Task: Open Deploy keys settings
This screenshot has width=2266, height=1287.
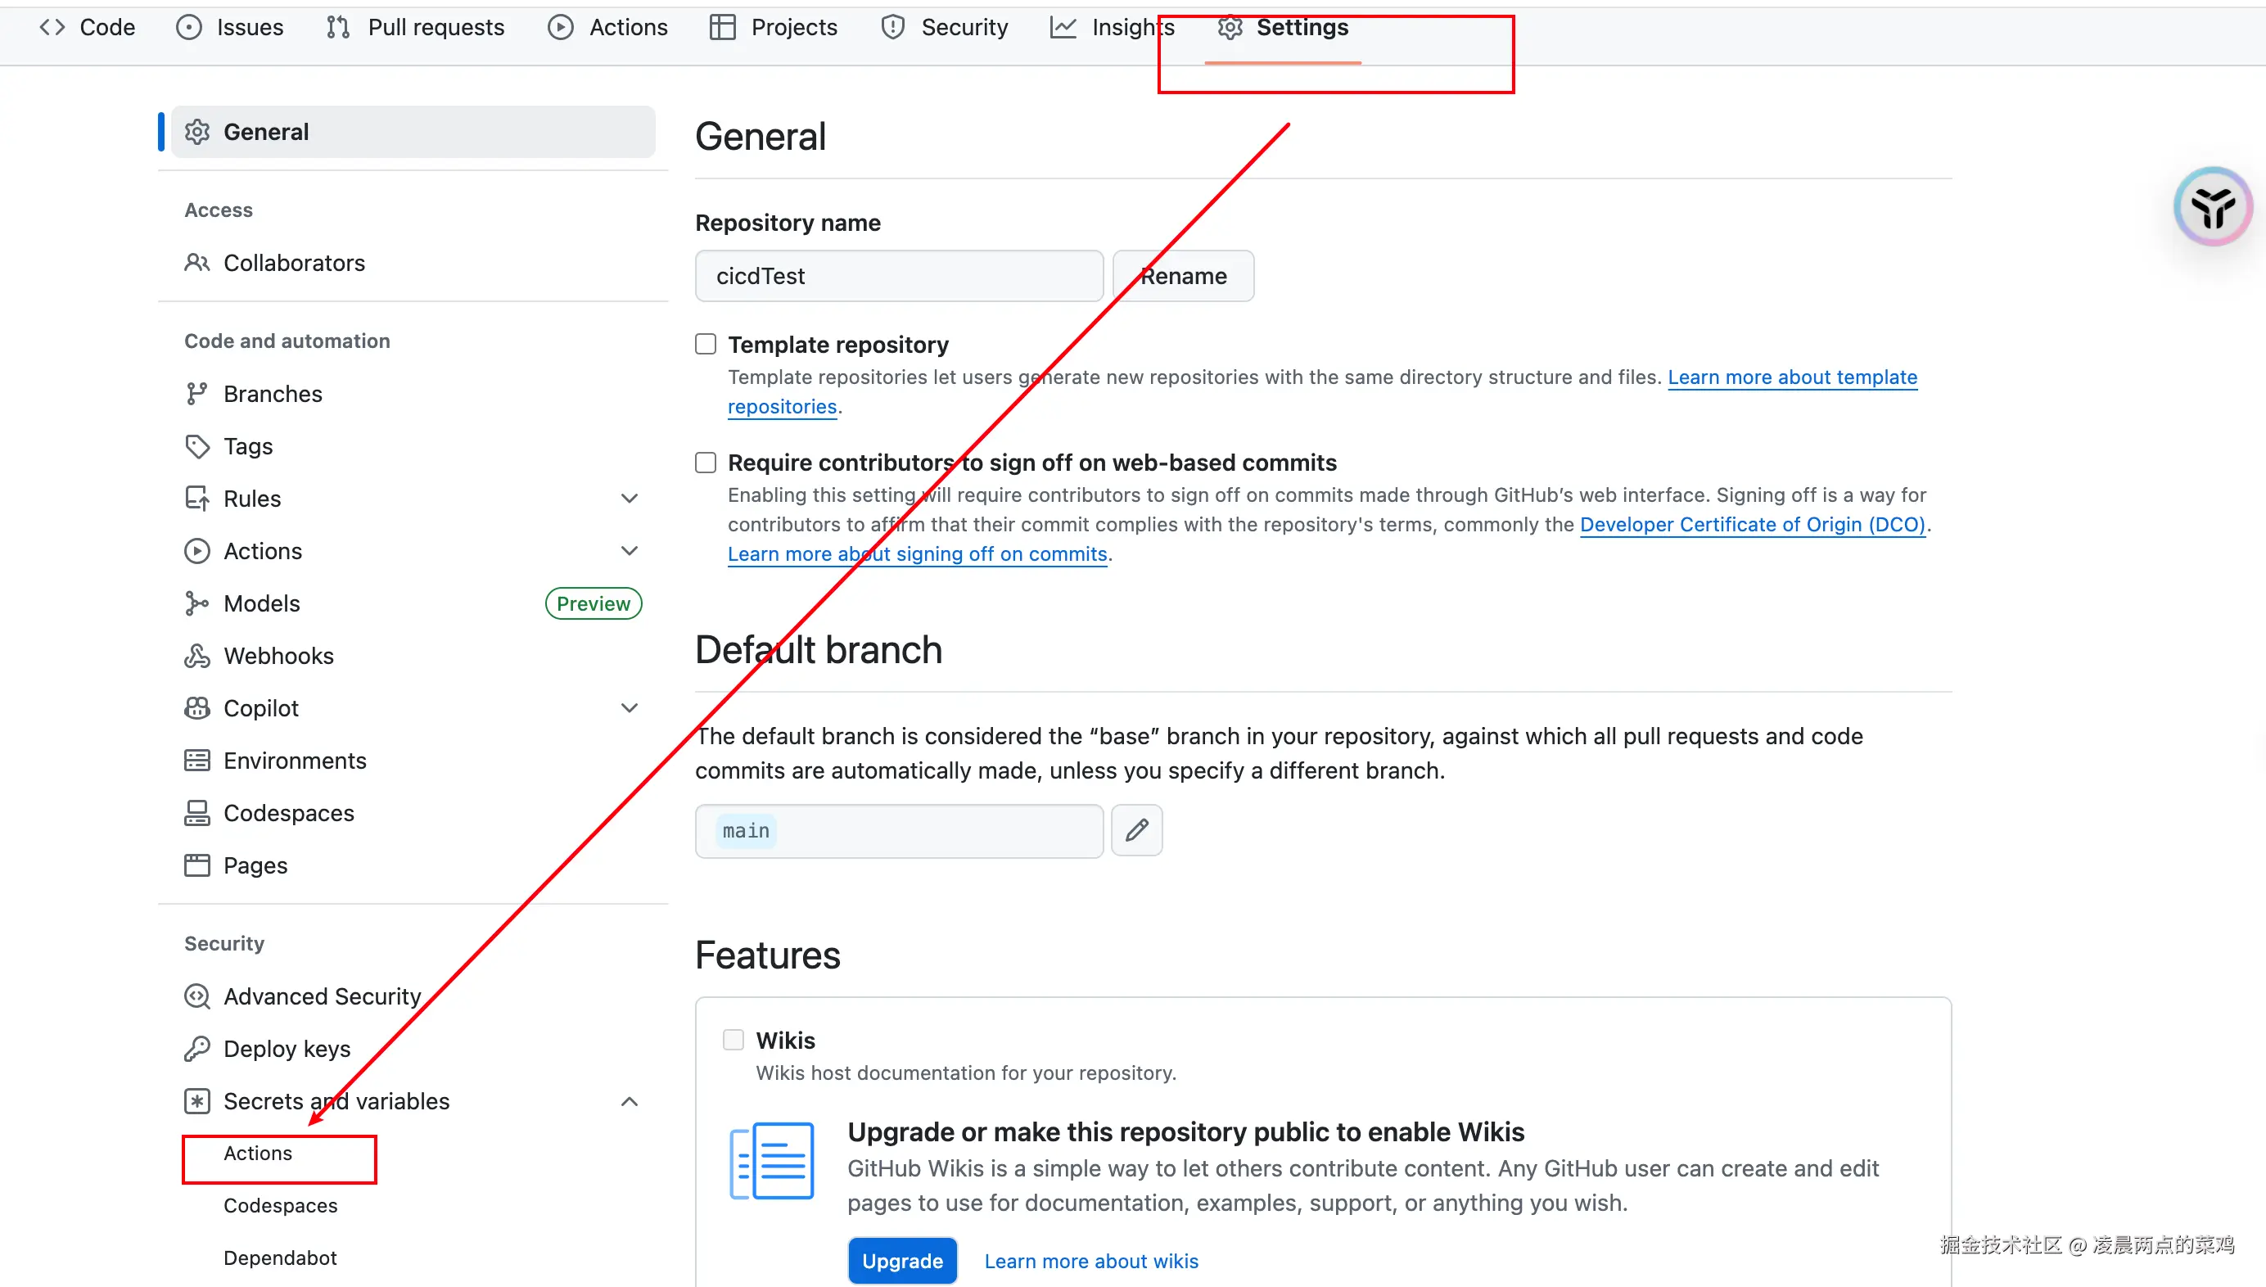Action: [413, 1048]
